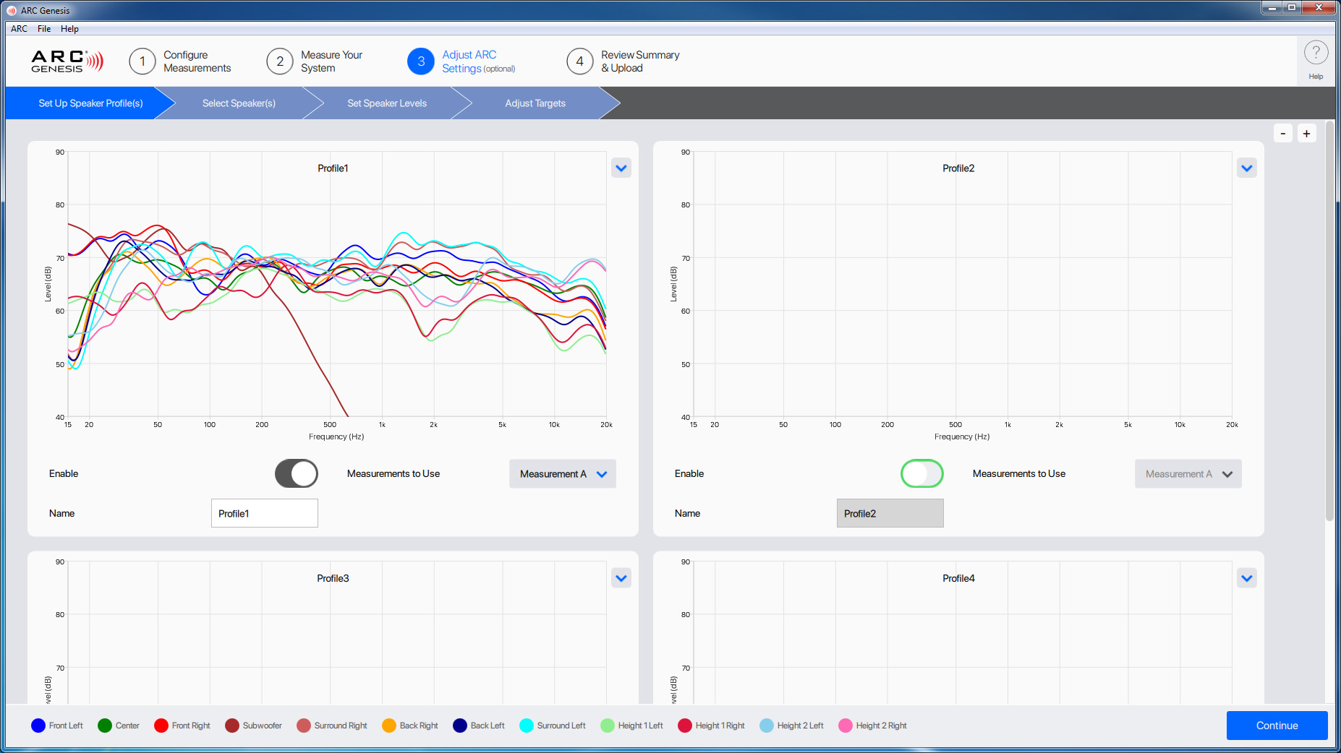Click Back Left navy legend swatch
This screenshot has width=1341, height=753.
[460, 726]
